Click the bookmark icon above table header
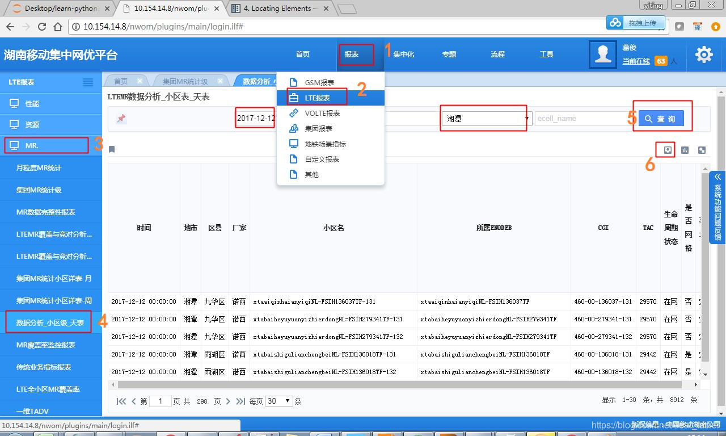The image size is (726, 436). [112, 149]
